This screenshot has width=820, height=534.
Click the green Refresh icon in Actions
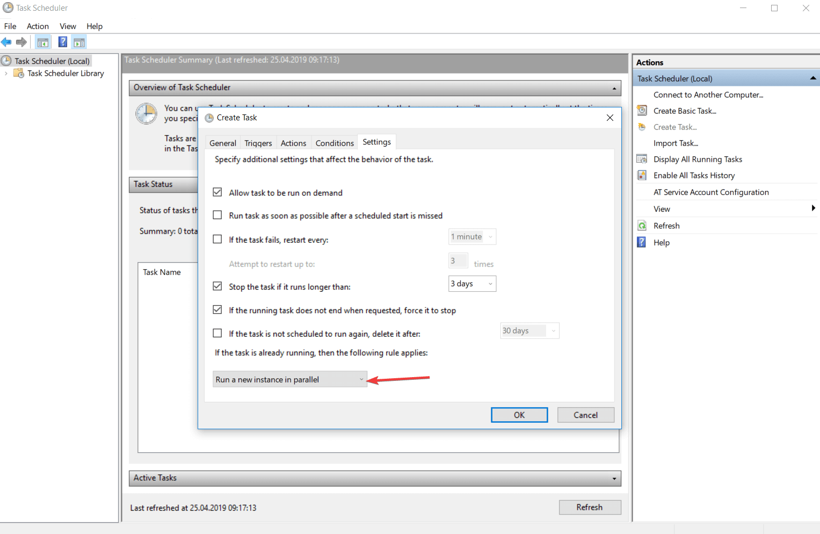[642, 226]
